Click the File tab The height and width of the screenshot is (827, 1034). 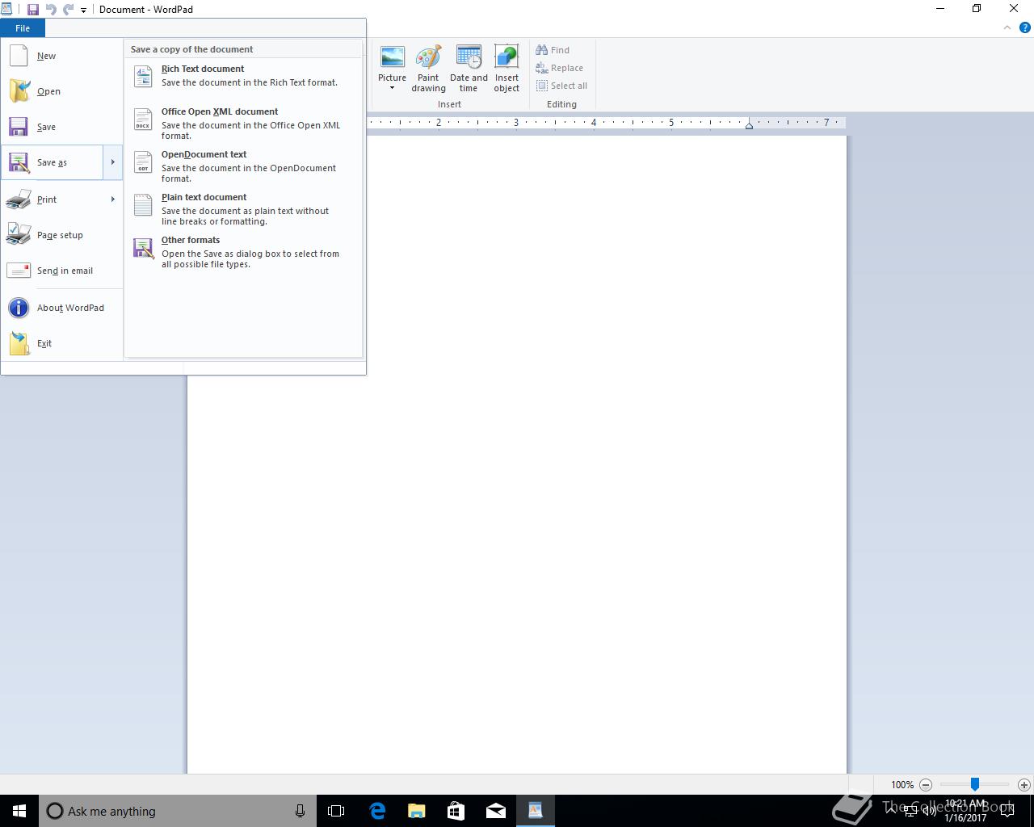[23, 28]
